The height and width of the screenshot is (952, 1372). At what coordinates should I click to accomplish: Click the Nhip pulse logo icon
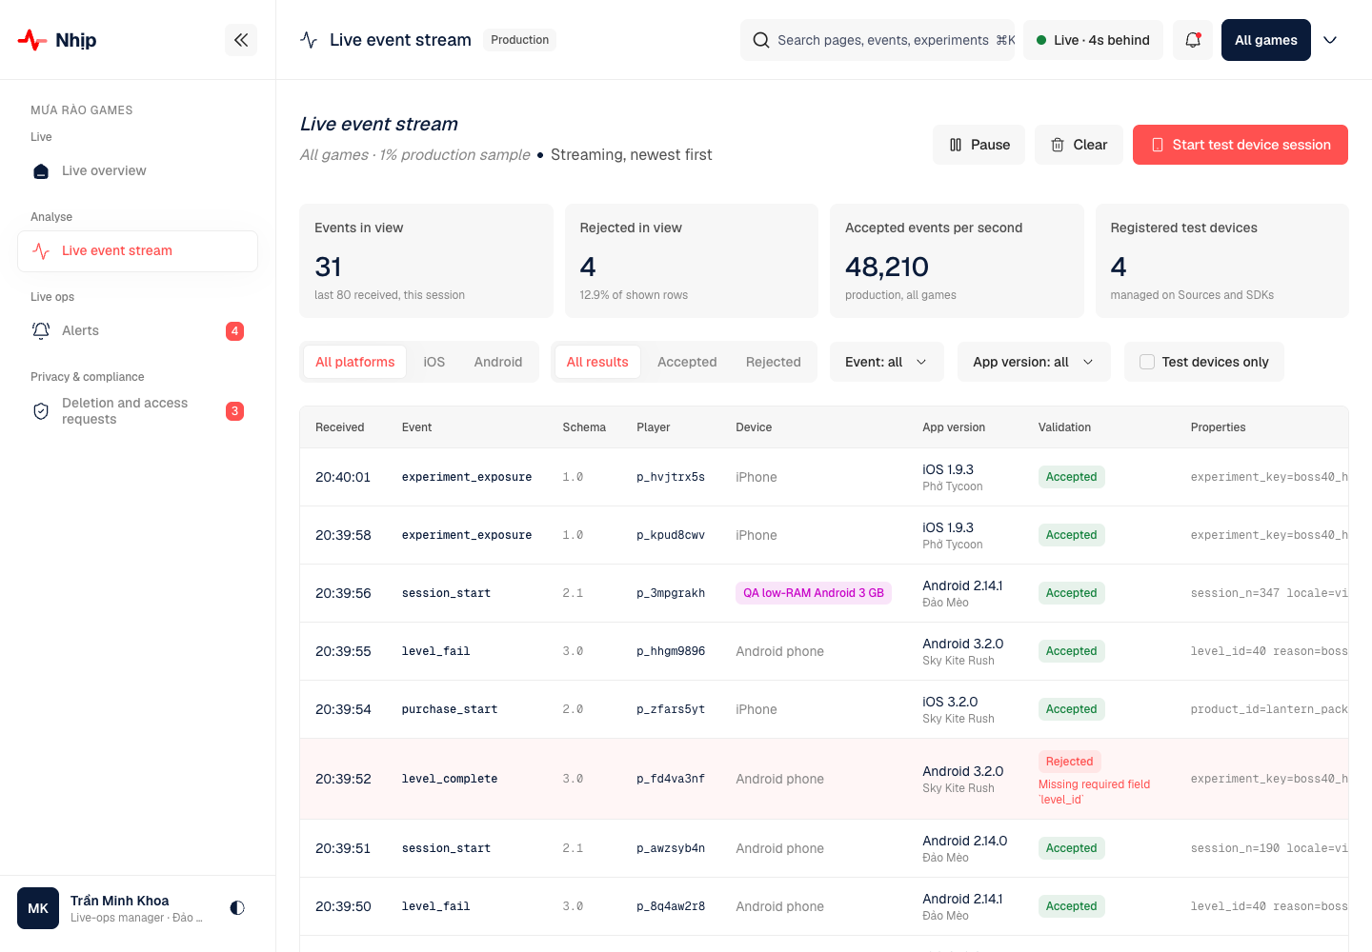[32, 40]
